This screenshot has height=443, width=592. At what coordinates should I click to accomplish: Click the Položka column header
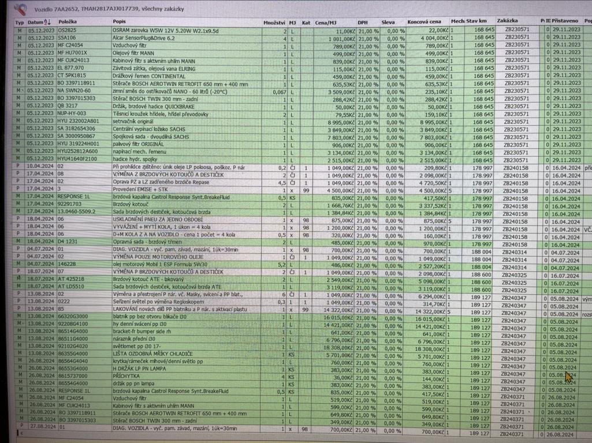click(69, 21)
